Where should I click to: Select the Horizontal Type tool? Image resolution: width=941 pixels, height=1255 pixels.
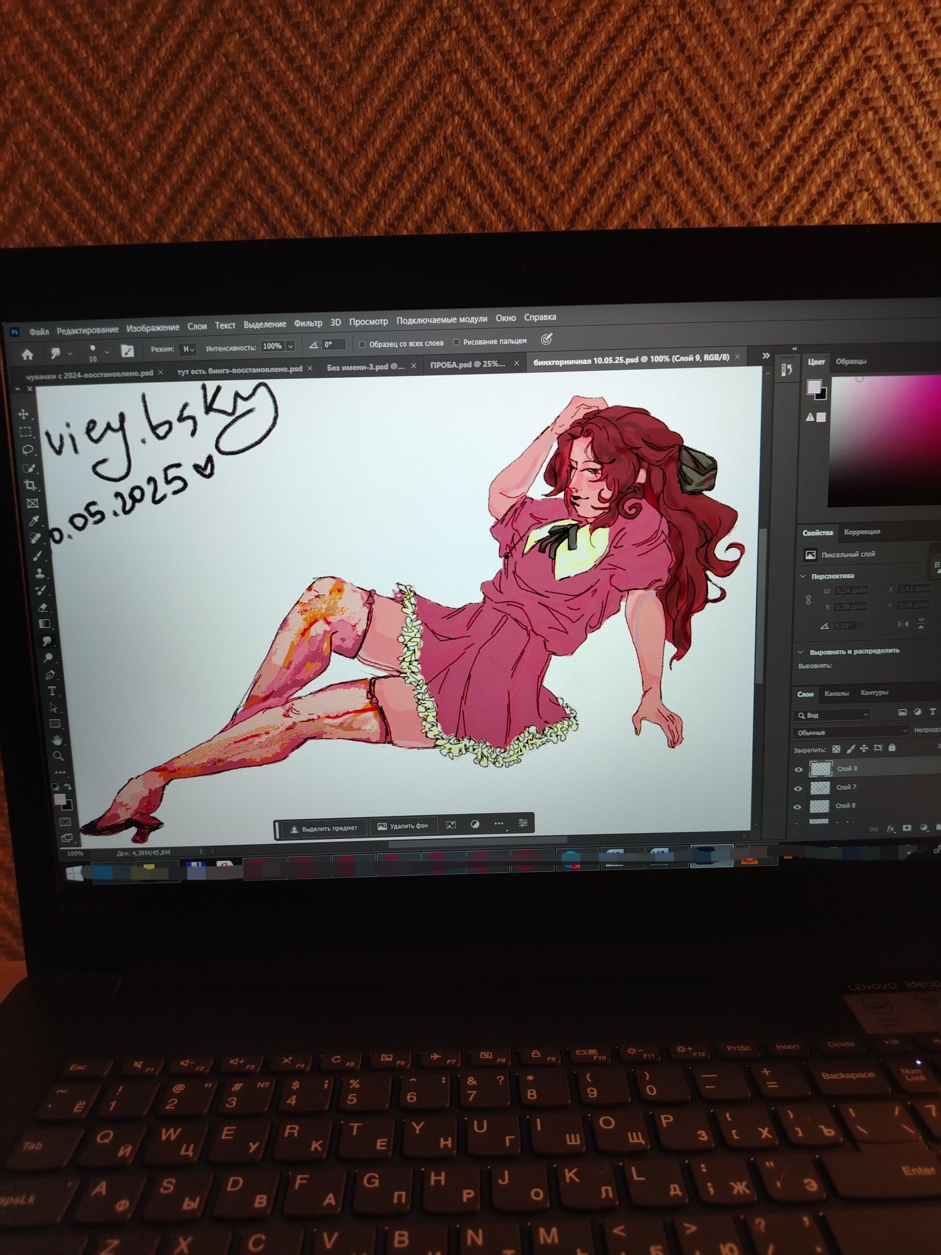click(52, 691)
